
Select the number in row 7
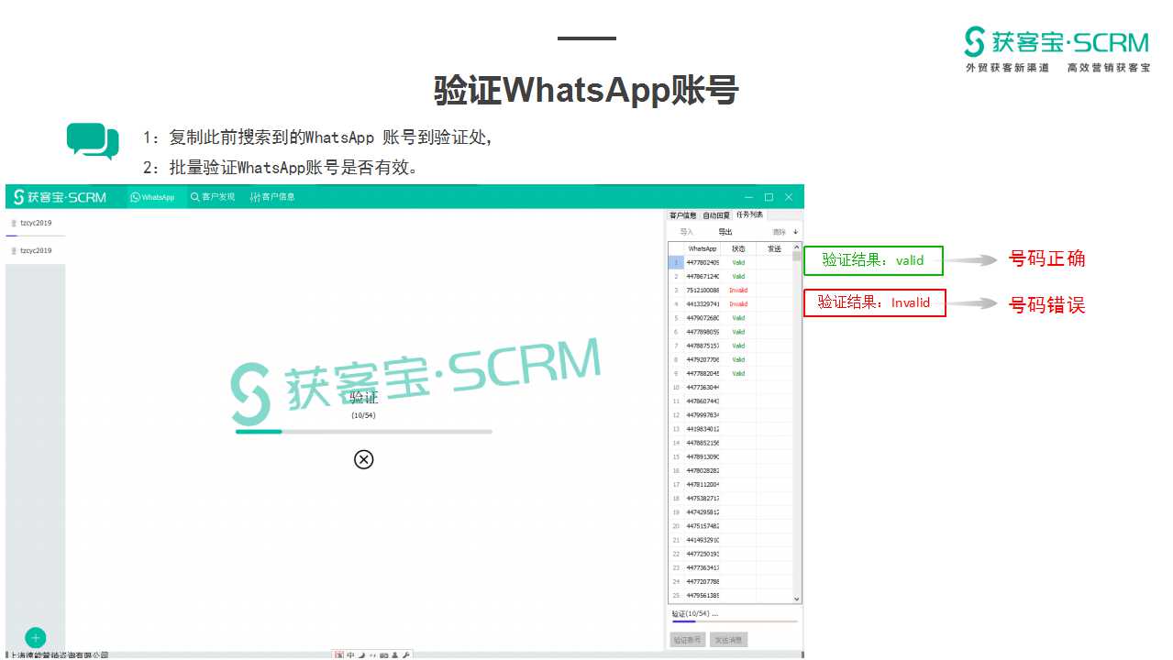[x=703, y=346]
